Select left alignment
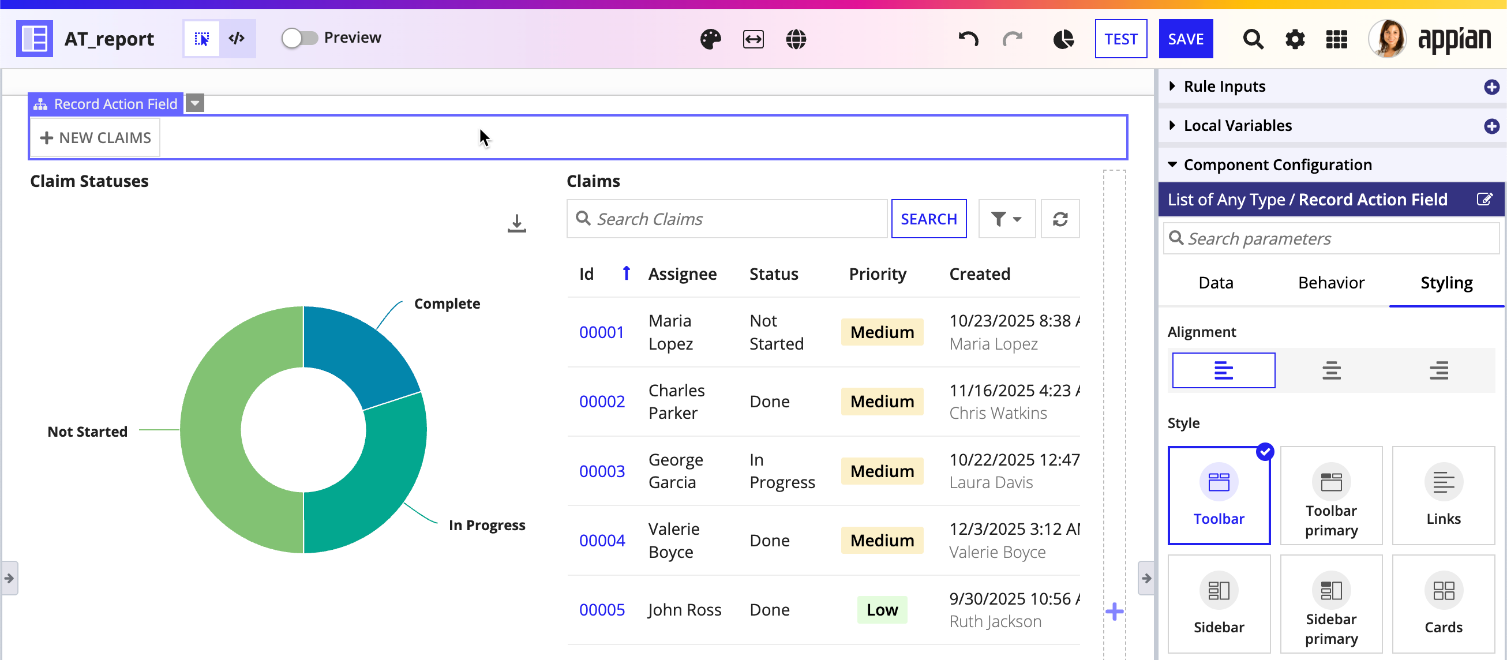Screen dimensions: 1507x660 pyautogui.click(x=1223, y=370)
